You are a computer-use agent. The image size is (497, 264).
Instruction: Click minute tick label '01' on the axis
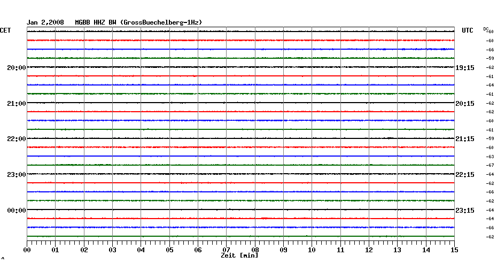[56, 250]
